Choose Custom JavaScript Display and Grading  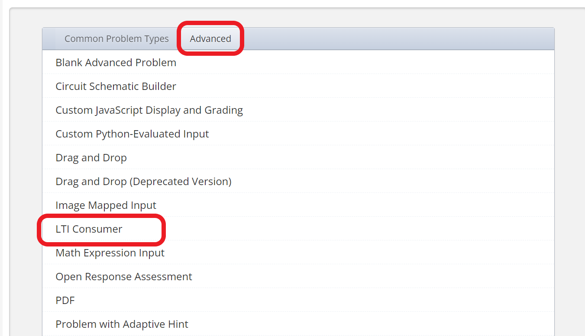tap(149, 110)
